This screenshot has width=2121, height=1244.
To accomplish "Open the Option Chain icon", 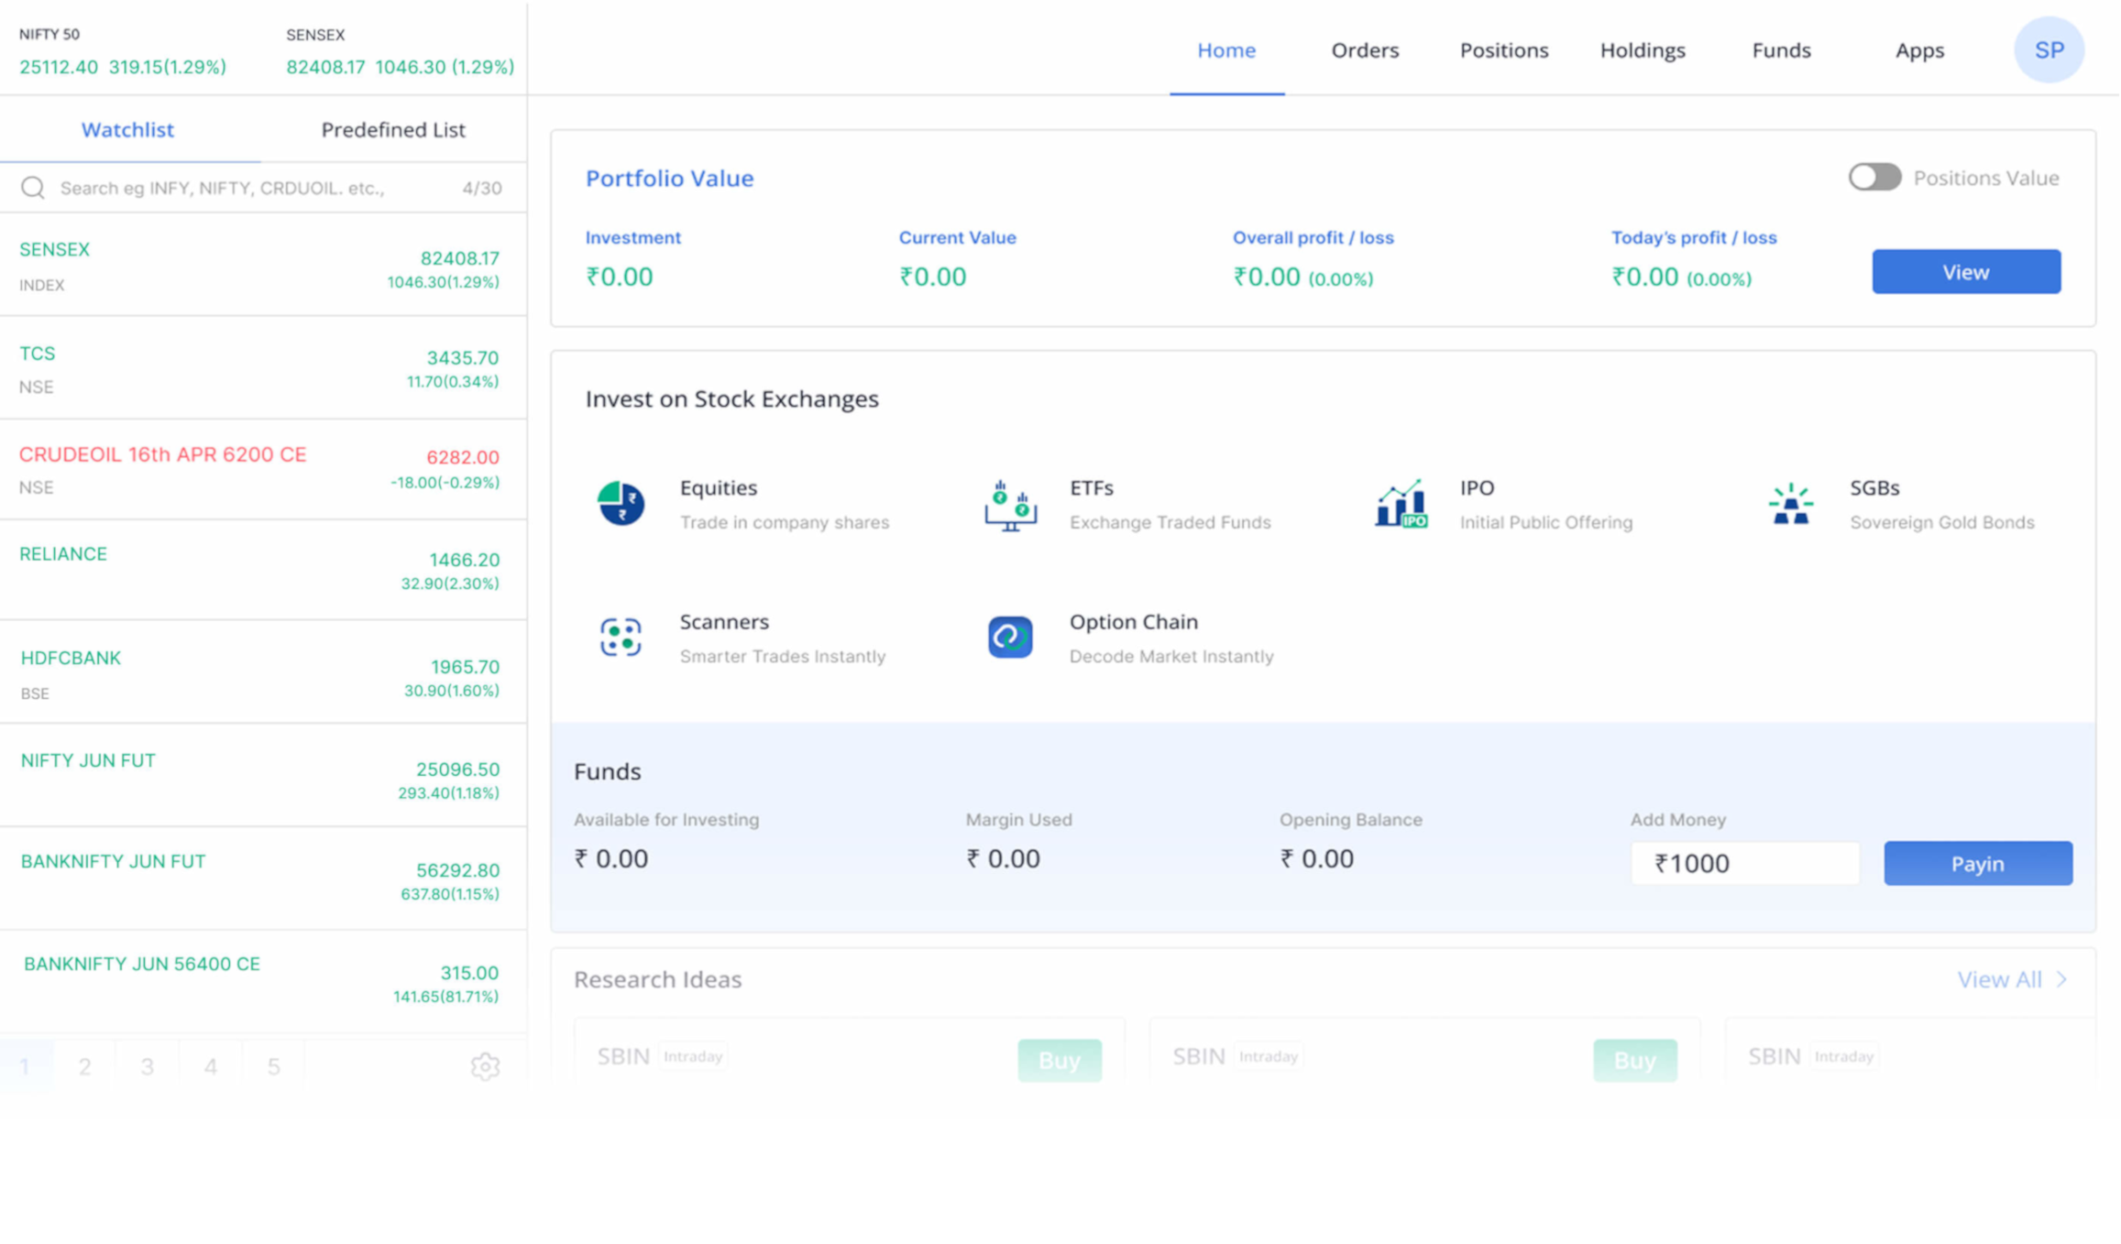I will 1010,638.
